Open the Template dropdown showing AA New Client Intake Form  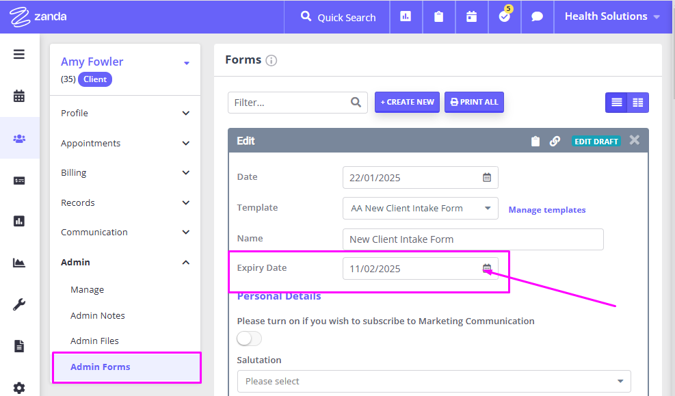(x=420, y=208)
